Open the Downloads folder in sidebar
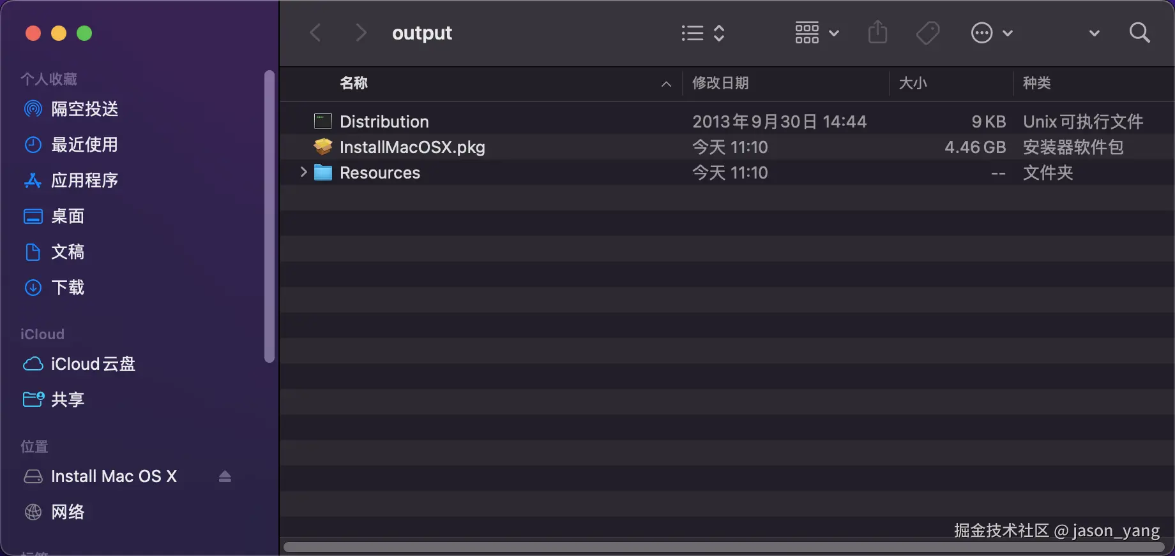Screen dimensions: 1175x556 [x=67, y=288]
